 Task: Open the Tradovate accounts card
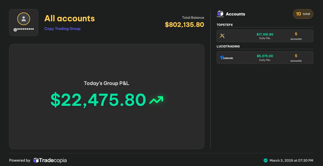coord(265,57)
